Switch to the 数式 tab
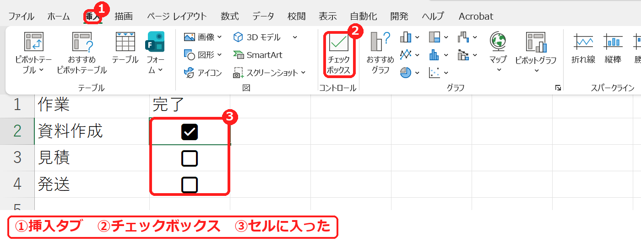Image resolution: width=641 pixels, height=242 pixels. point(230,16)
